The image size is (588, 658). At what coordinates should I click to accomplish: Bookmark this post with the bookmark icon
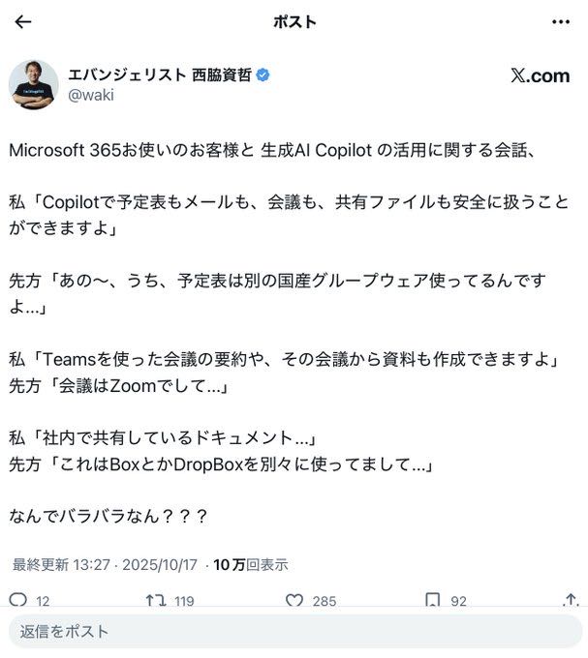pos(432,601)
